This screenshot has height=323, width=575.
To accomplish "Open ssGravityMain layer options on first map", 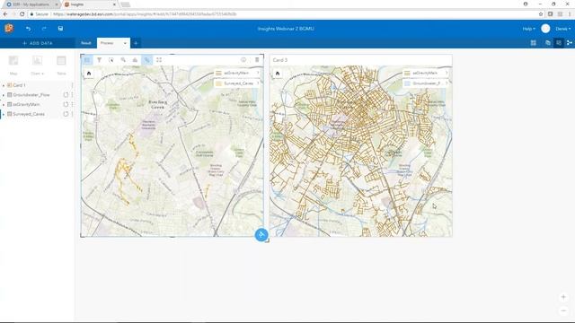I will 258,73.
